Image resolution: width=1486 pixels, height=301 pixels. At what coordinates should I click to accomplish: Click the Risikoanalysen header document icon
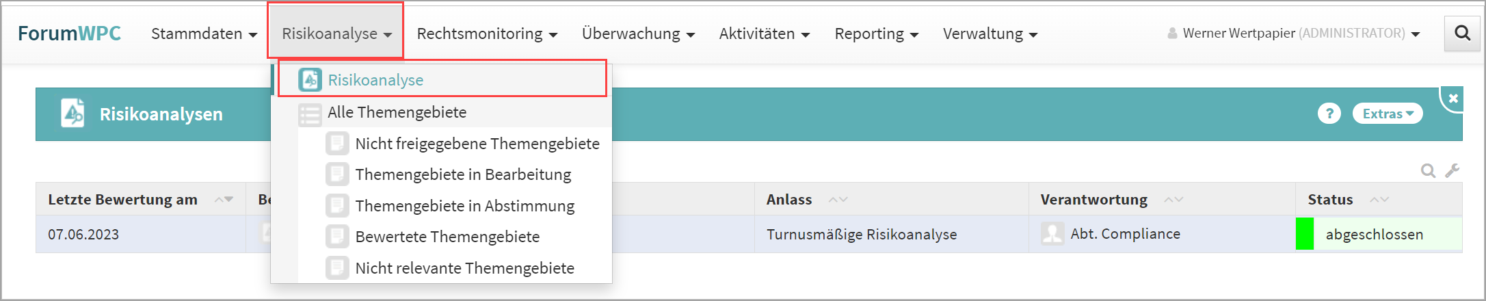click(72, 114)
